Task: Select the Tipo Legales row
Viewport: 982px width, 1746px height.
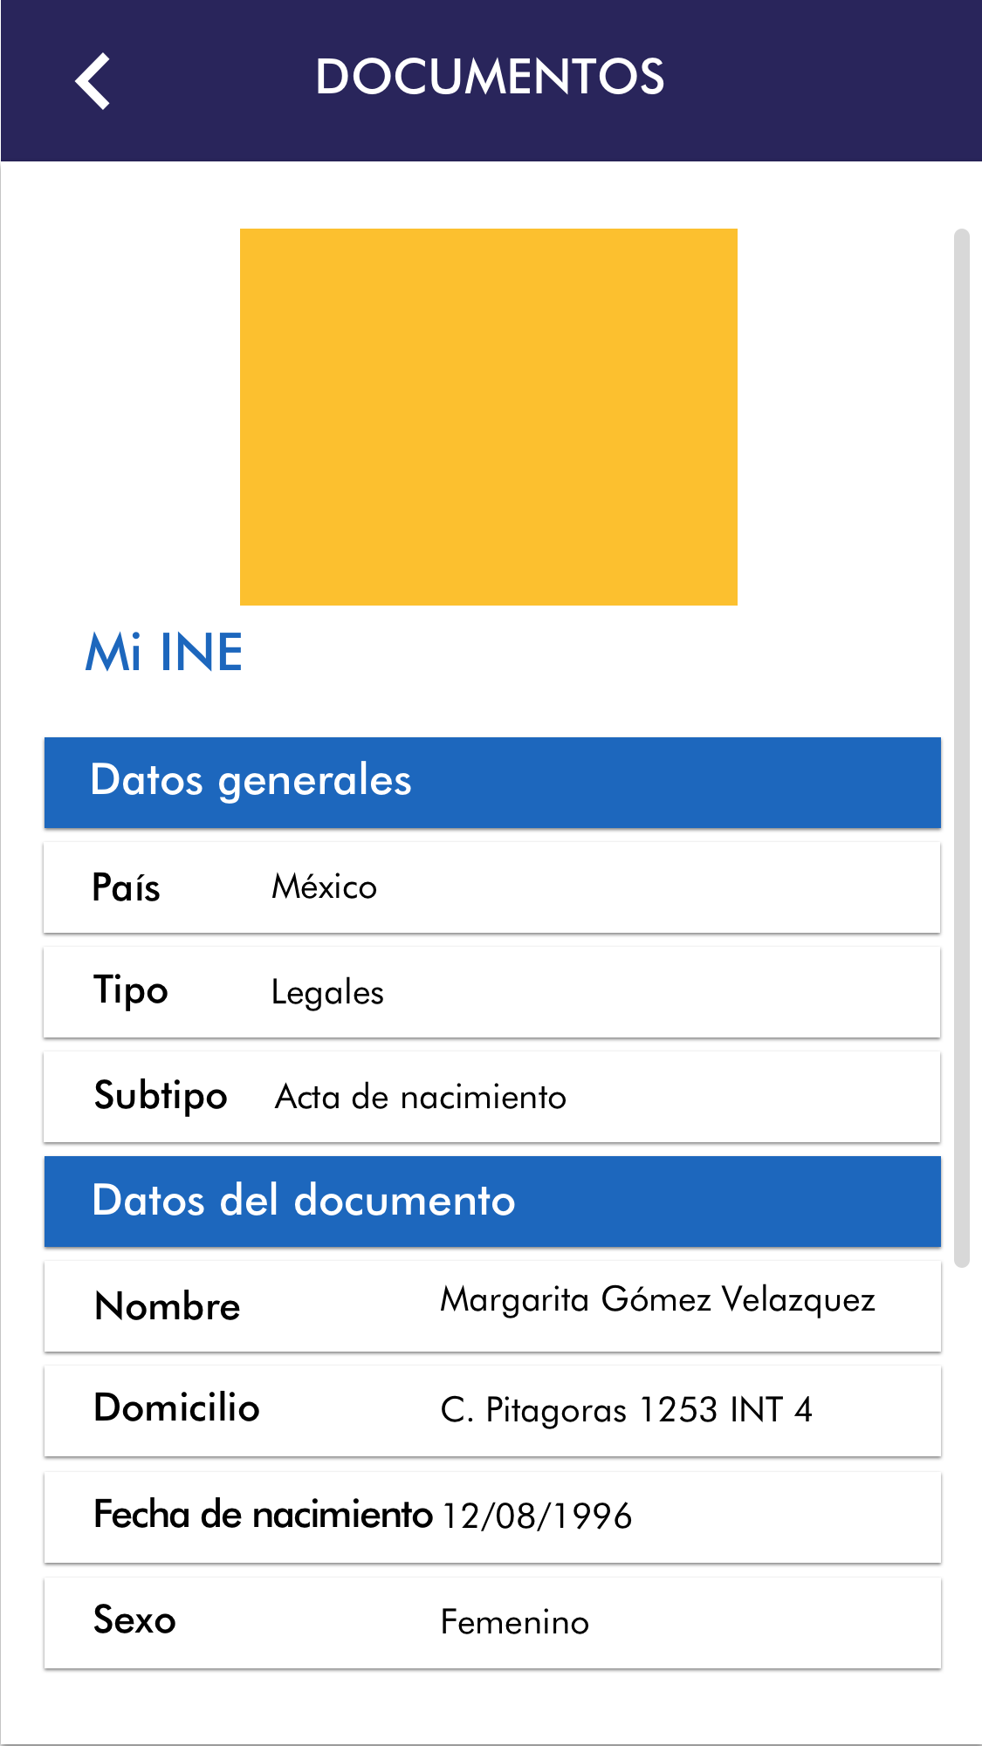Action: click(x=492, y=992)
